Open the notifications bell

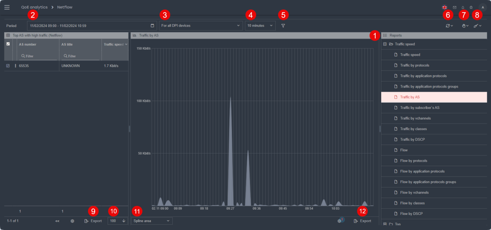tap(463, 7)
